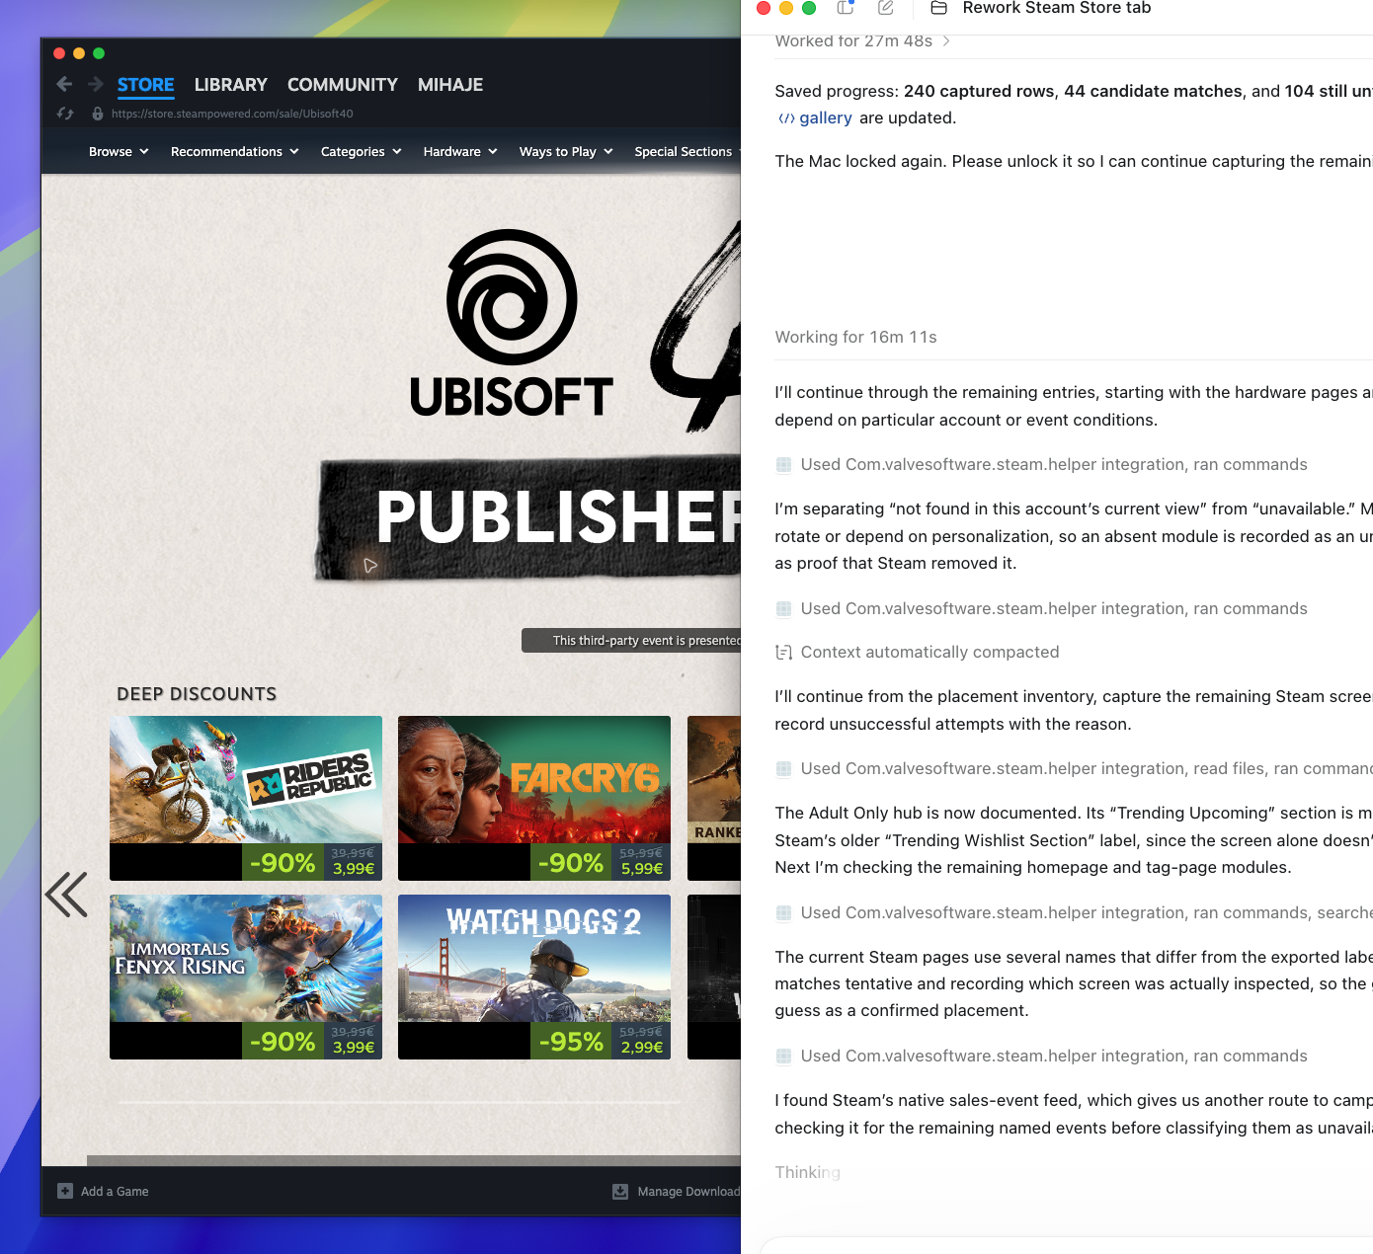Click the integration icon above Context automatically compacted
1373x1254 pixels.
(x=783, y=609)
